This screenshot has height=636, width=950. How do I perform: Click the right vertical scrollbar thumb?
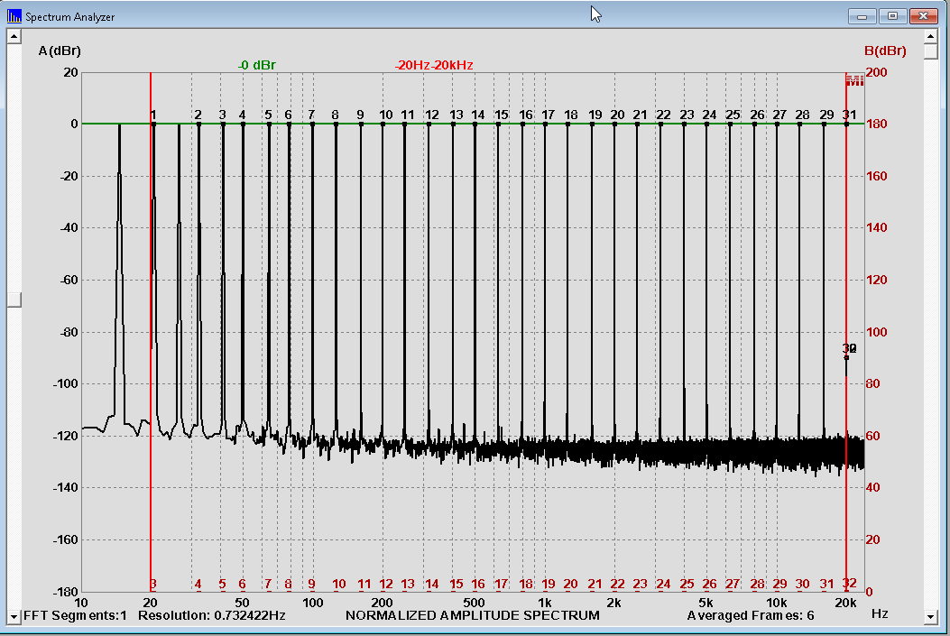(931, 51)
